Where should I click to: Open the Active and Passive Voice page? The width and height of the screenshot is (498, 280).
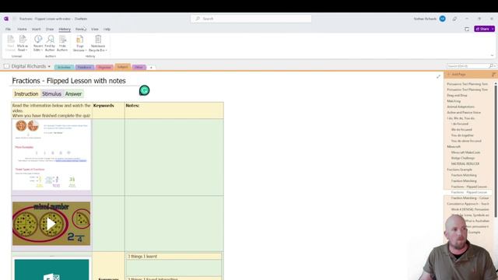(464, 112)
